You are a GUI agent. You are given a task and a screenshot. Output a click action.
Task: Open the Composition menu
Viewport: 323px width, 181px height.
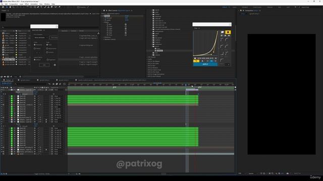[14, 4]
